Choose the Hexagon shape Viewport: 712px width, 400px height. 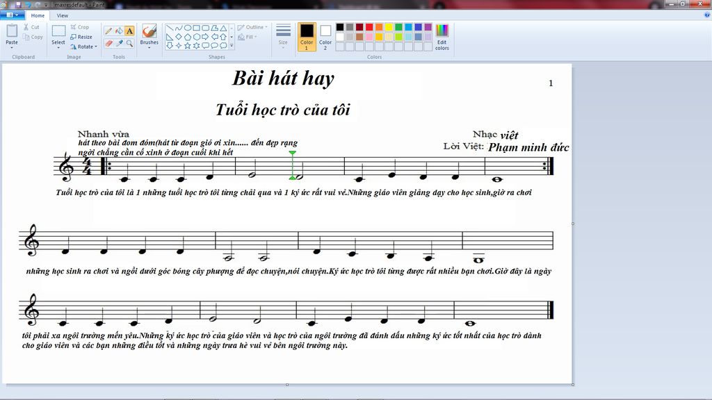196,37
